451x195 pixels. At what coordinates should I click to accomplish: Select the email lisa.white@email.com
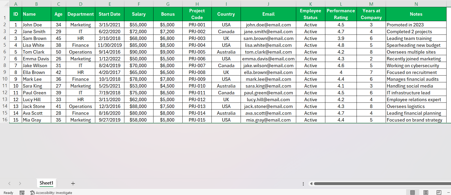click(268, 45)
